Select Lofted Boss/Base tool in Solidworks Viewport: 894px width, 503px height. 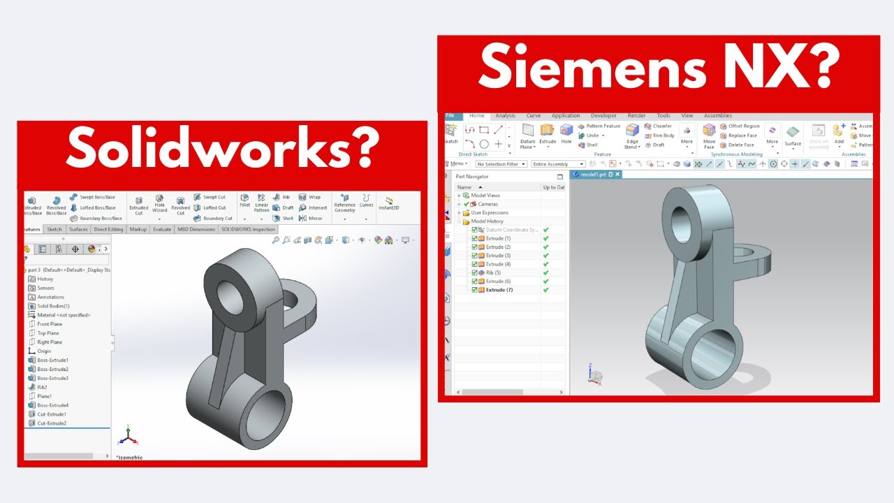coord(92,207)
